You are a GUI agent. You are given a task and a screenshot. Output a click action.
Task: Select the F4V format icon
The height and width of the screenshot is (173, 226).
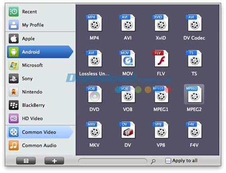194,130
